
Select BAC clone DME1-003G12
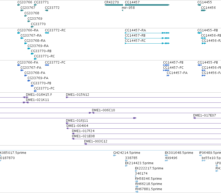[96, 141]
